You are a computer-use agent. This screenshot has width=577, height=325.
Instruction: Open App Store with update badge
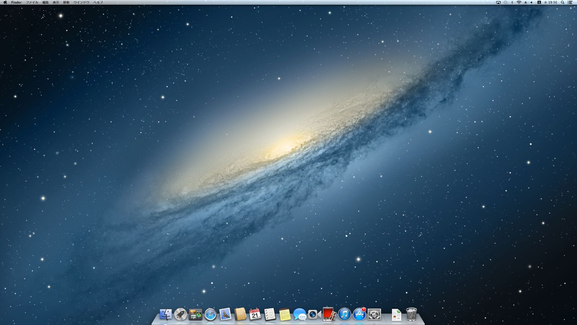pos(359,314)
